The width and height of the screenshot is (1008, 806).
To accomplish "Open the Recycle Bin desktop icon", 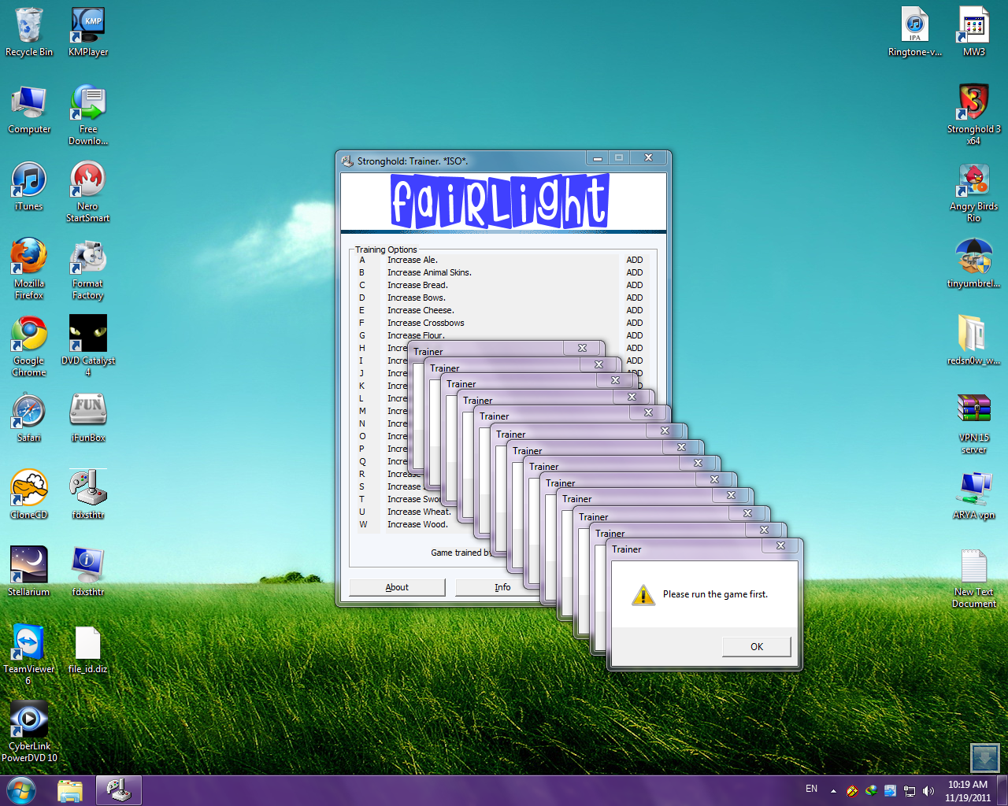I will point(29,31).
